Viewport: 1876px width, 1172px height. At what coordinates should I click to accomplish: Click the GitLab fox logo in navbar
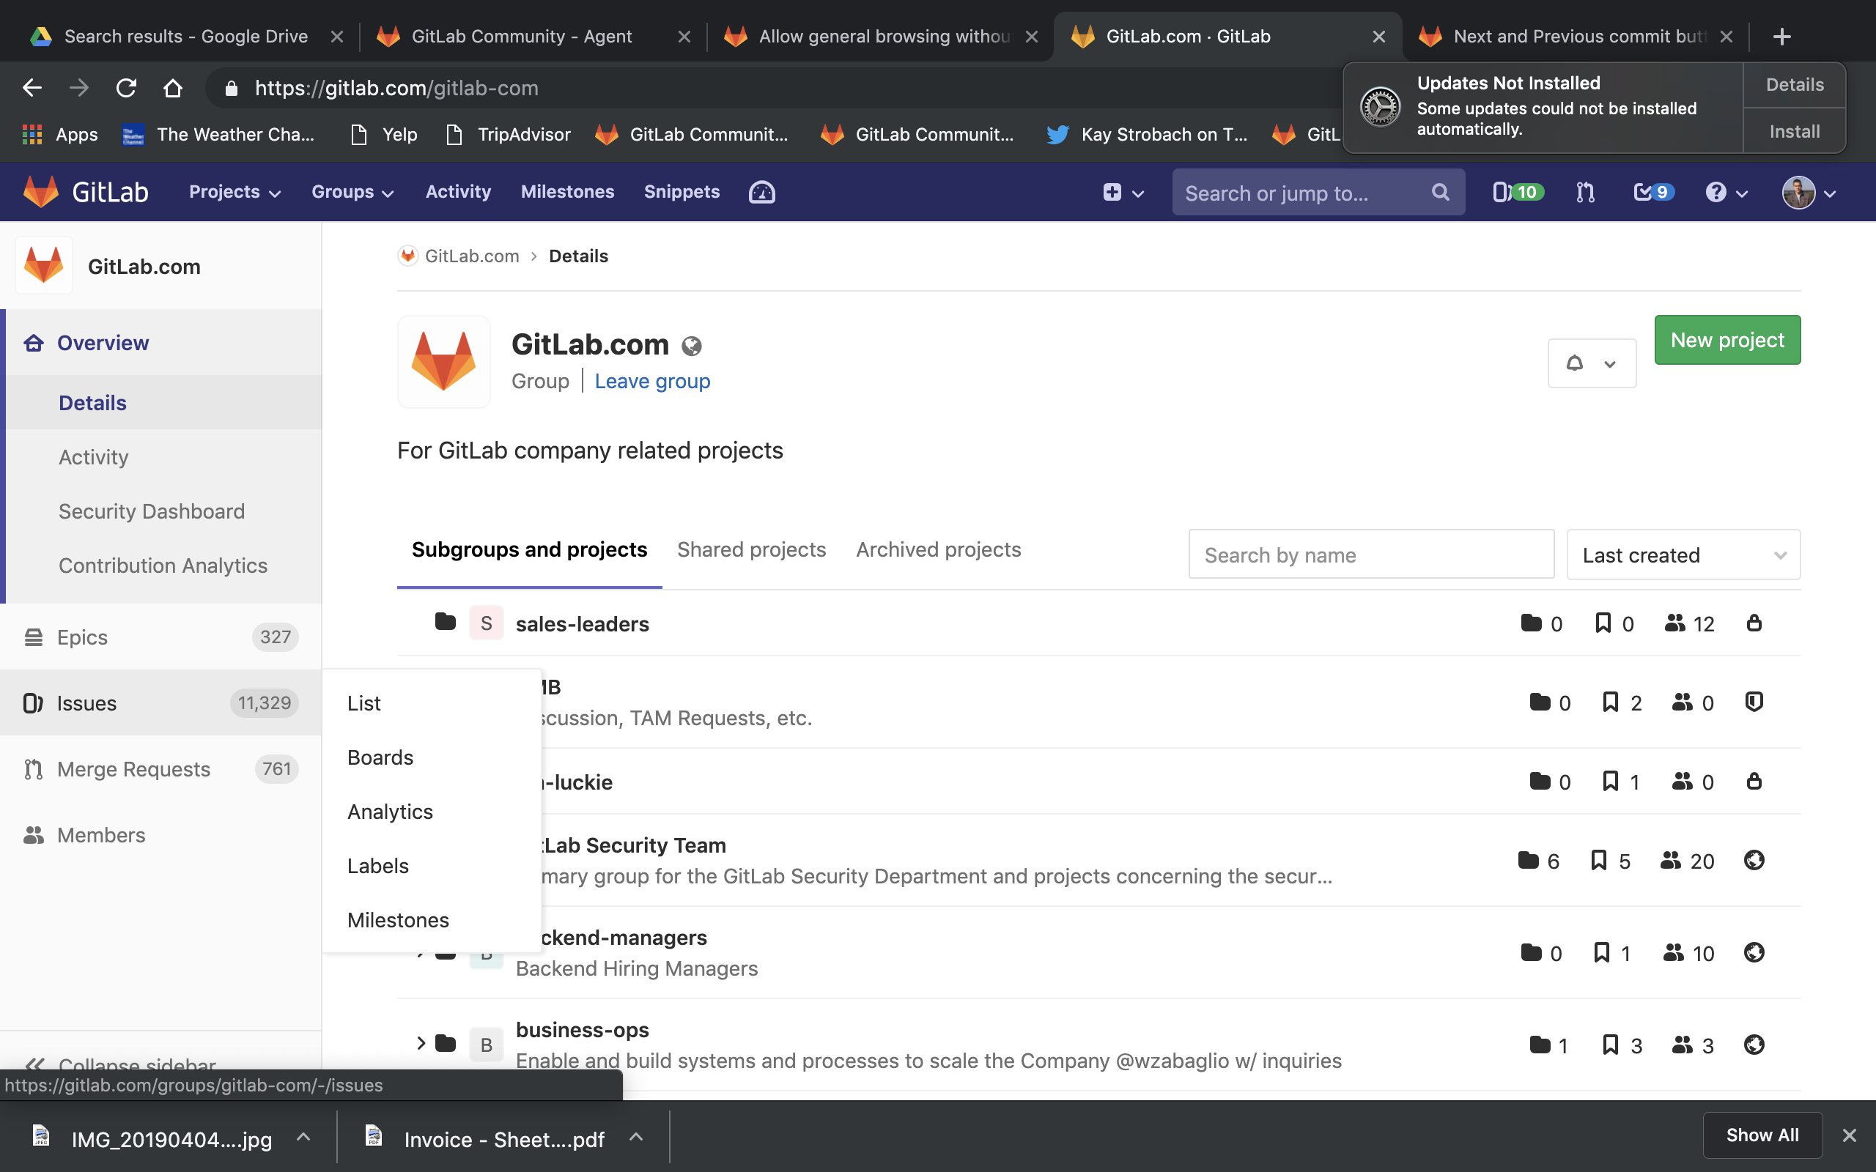[x=42, y=191]
